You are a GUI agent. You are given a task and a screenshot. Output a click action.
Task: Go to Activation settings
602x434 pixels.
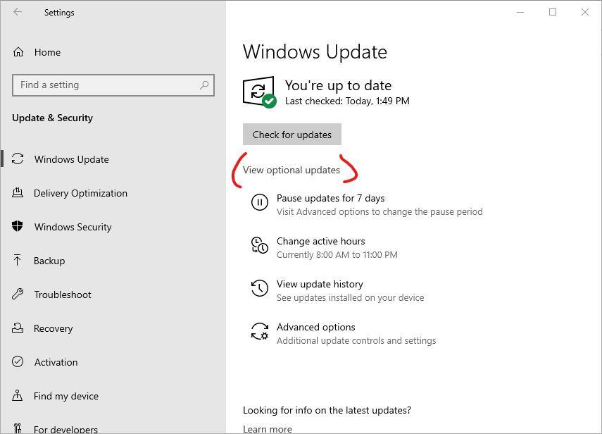click(x=56, y=362)
